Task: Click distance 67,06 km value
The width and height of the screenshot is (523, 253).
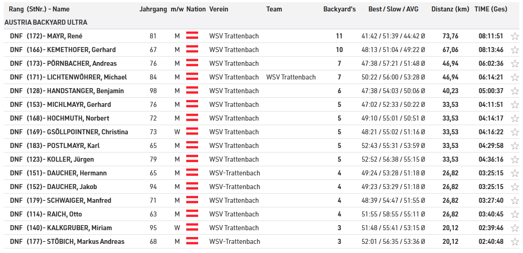Action: [x=450, y=50]
